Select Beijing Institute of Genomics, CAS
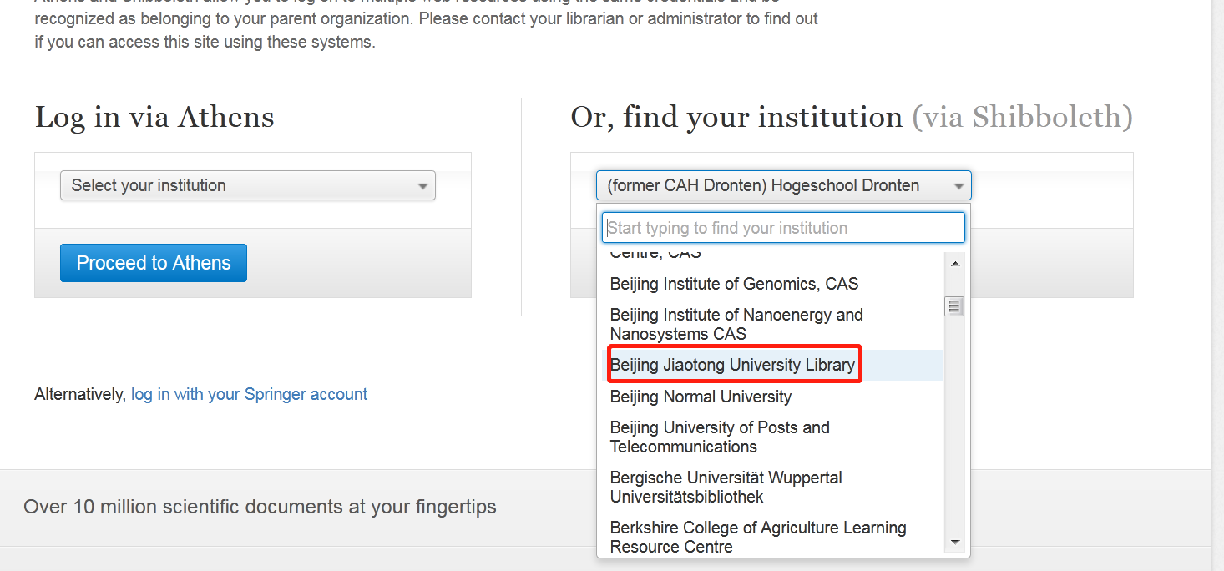This screenshot has height=571, width=1224. tap(734, 284)
